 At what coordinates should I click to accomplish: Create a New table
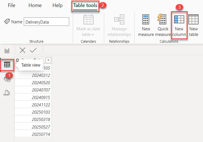click(193, 26)
